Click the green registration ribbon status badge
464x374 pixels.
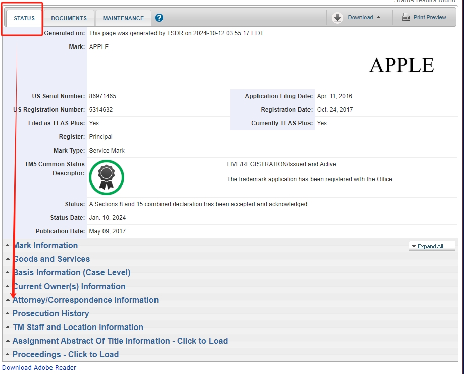[107, 177]
